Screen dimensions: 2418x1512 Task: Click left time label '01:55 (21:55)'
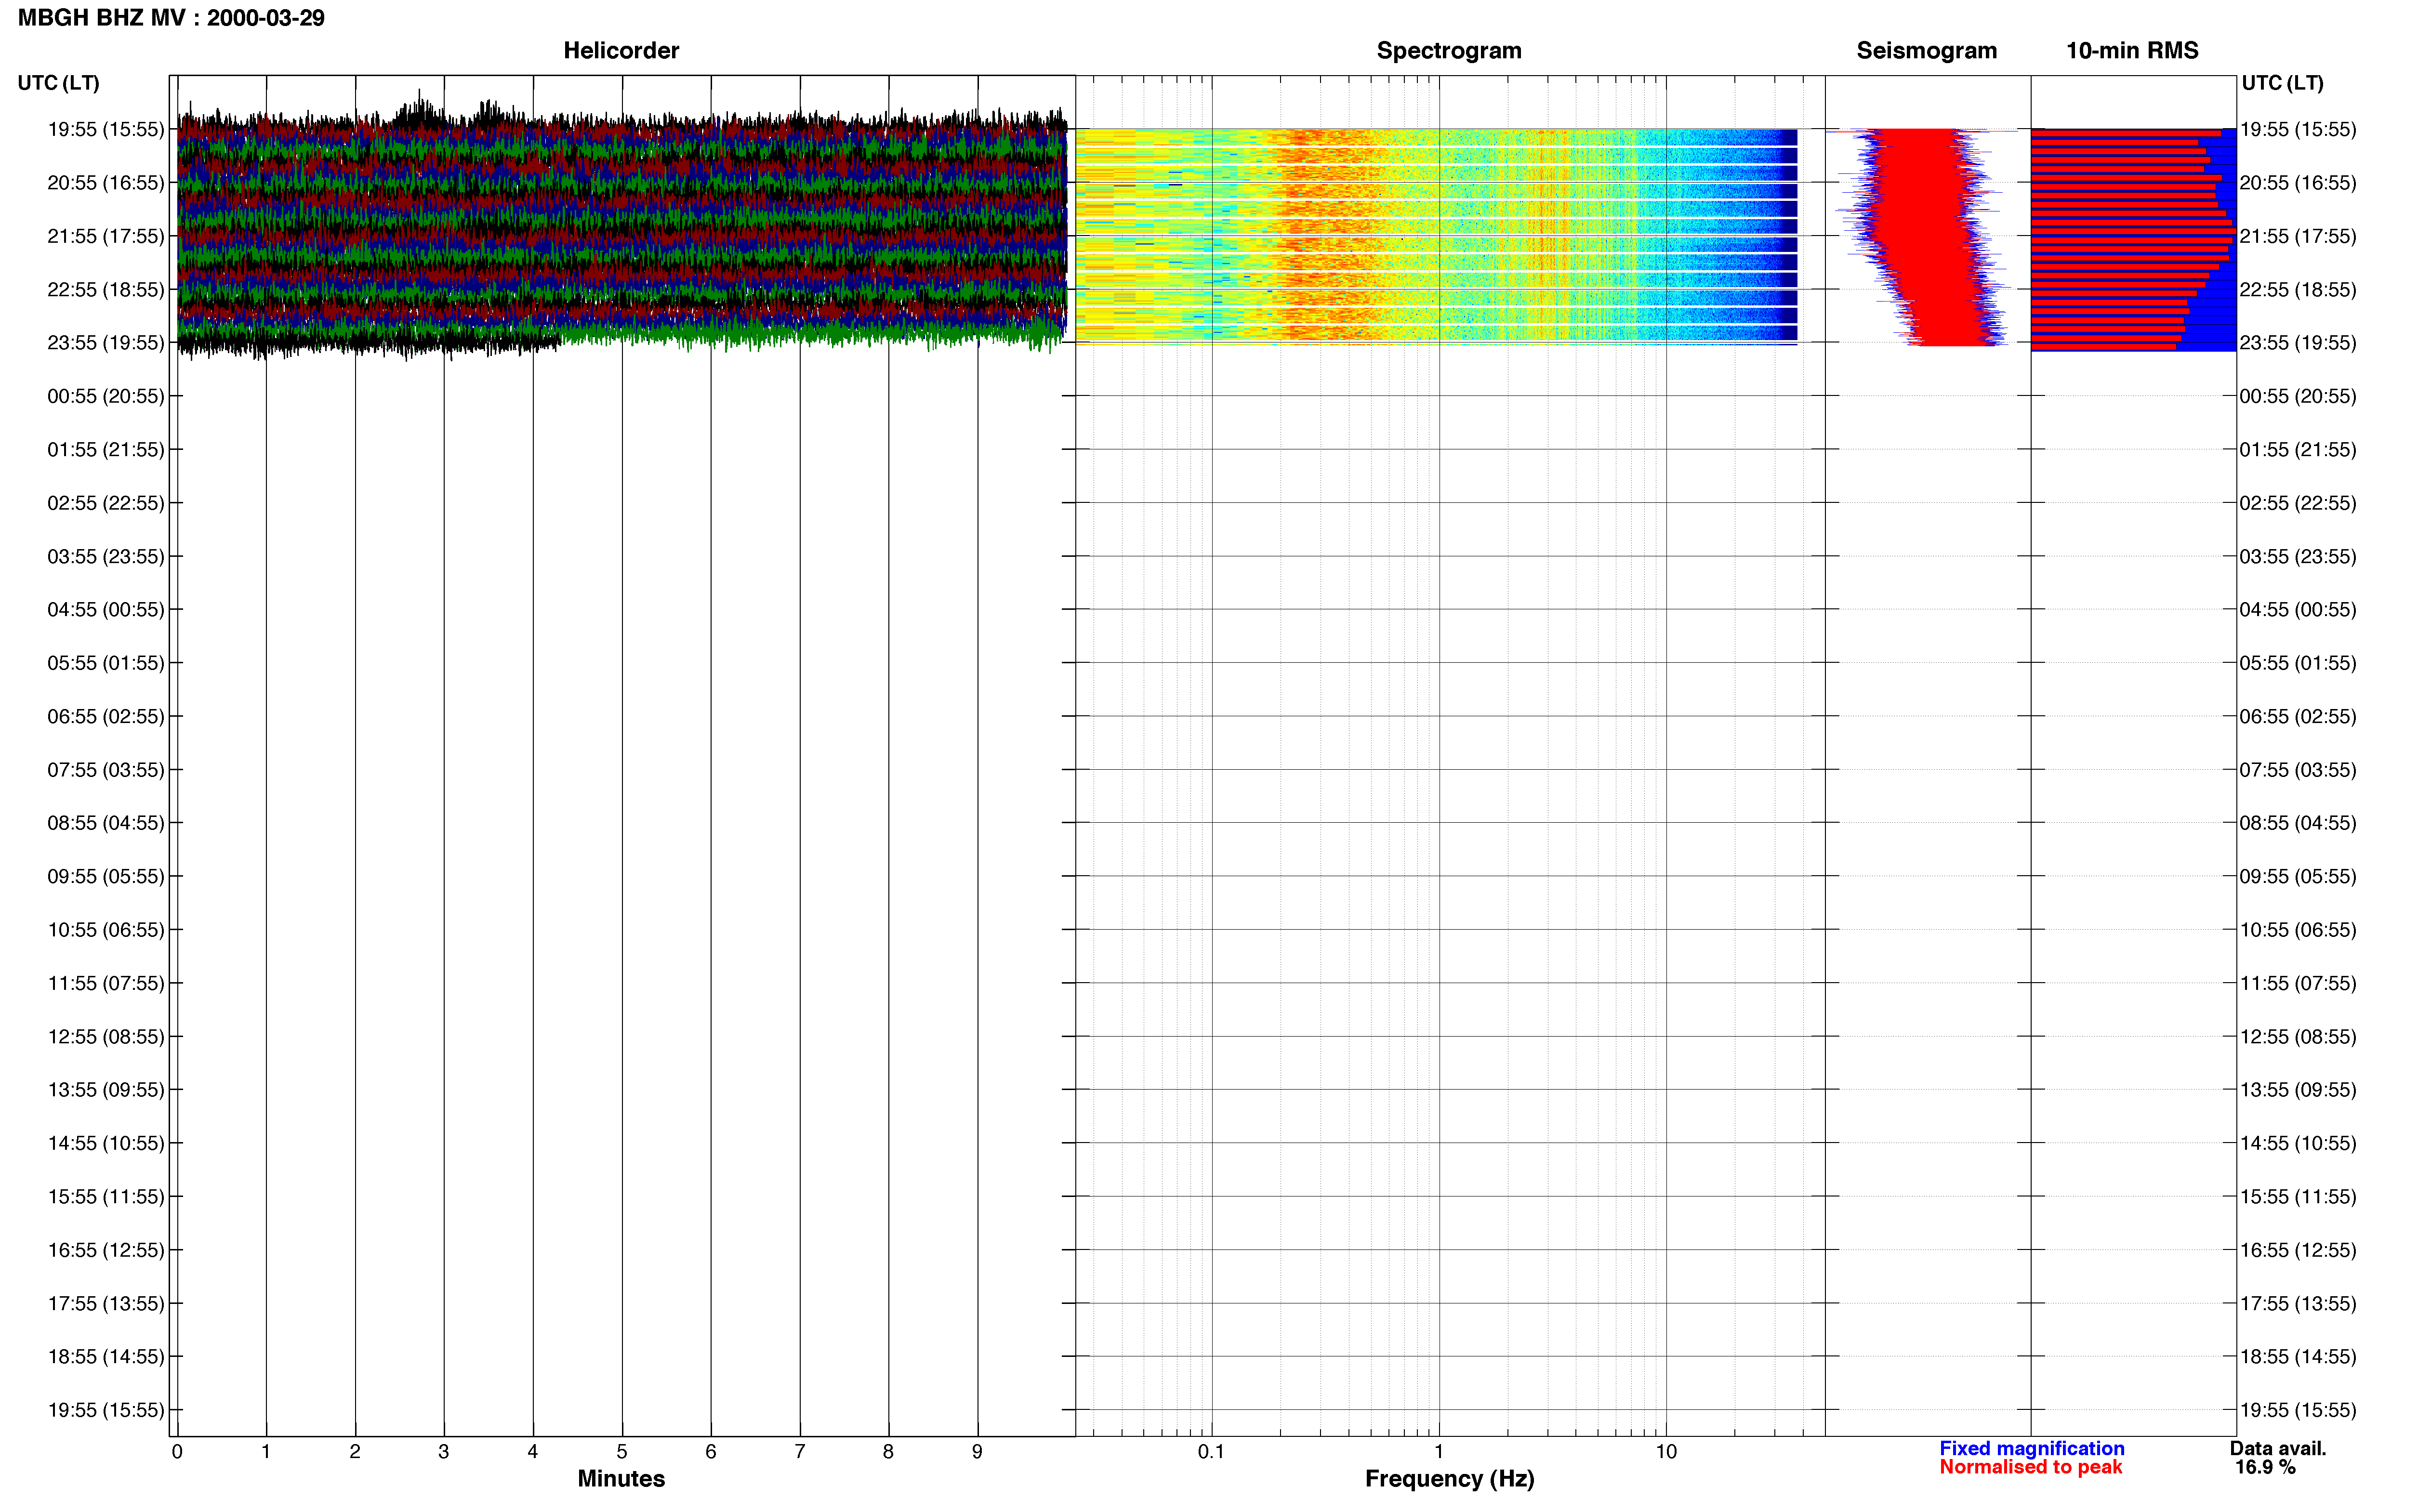(106, 450)
